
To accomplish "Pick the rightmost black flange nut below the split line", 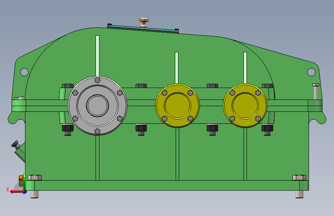I will point(267,128).
